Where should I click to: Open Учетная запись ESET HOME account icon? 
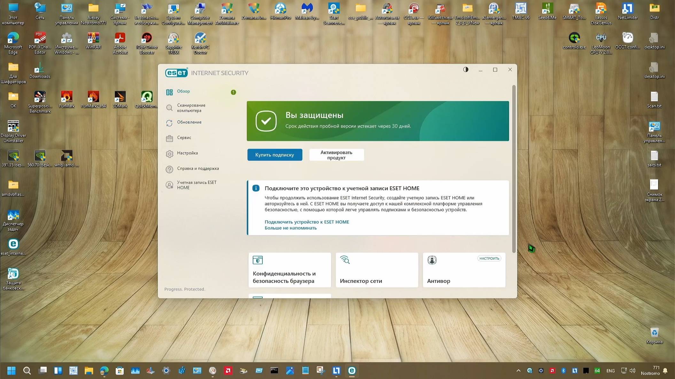point(169,185)
